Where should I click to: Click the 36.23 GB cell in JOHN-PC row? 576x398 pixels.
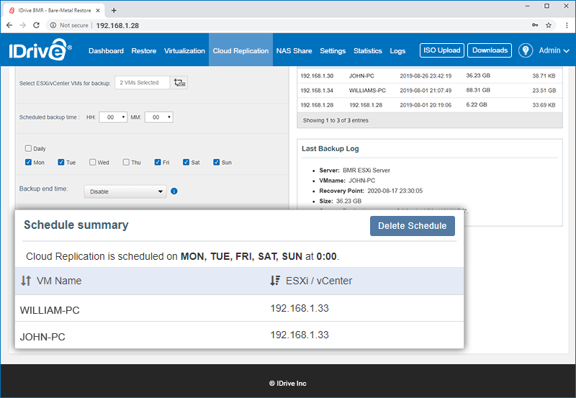click(478, 76)
